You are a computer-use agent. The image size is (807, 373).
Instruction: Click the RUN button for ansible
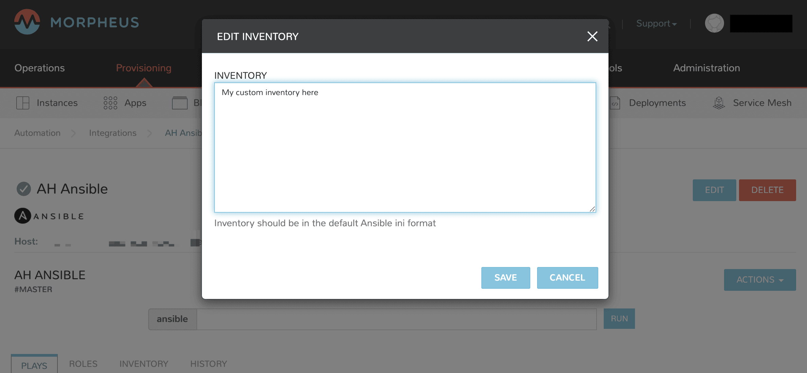click(x=620, y=318)
